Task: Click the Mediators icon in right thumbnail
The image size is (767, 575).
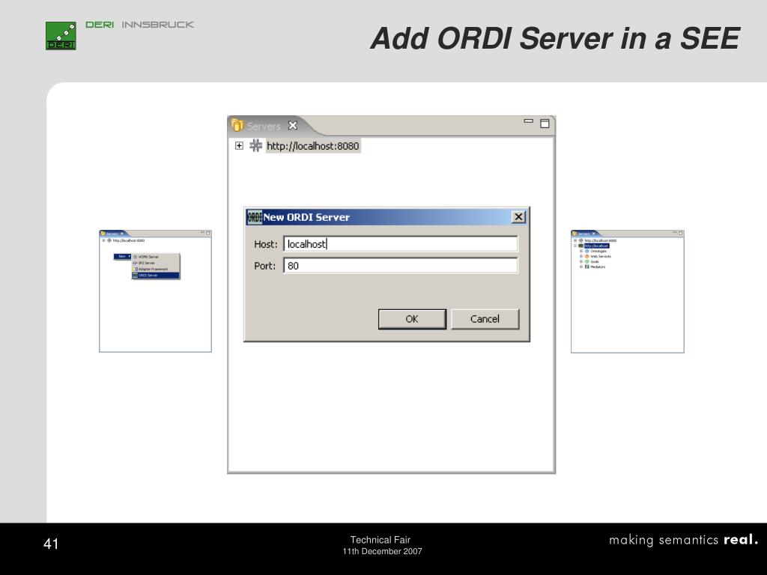Action: pos(587,267)
